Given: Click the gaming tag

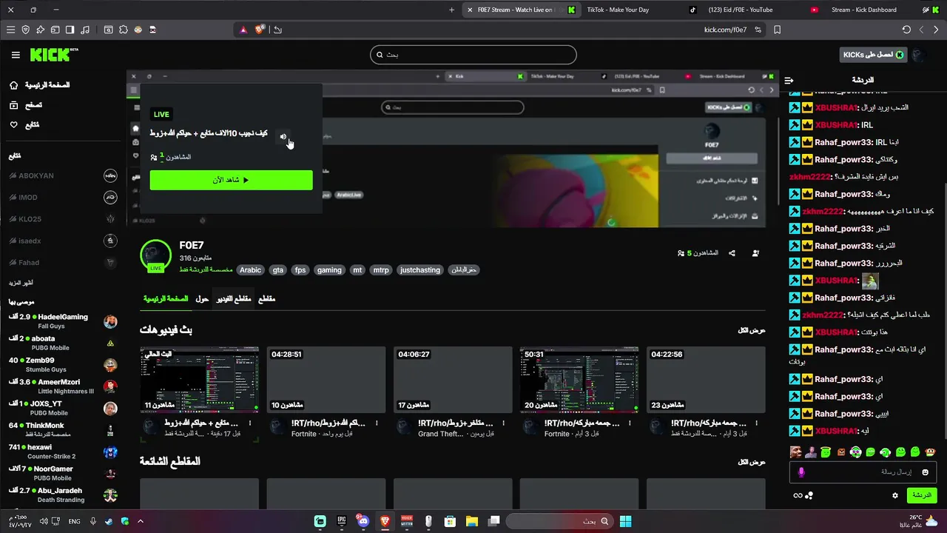Looking at the screenshot, I should [329, 270].
